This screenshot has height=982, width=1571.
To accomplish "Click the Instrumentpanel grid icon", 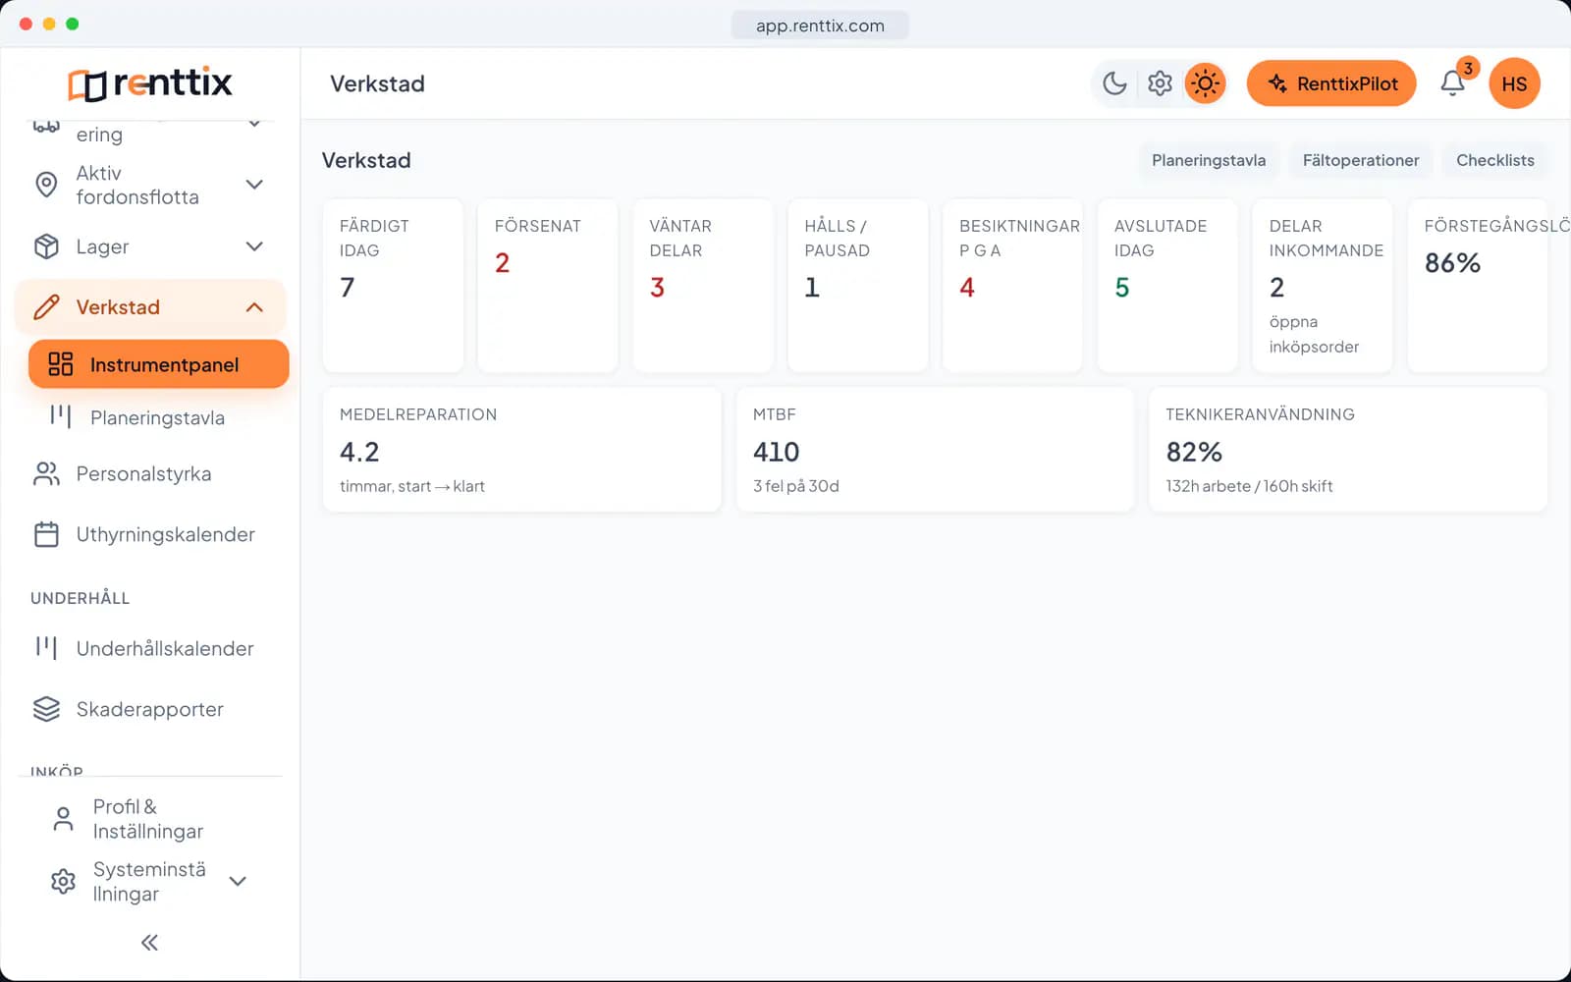I will pos(61,364).
